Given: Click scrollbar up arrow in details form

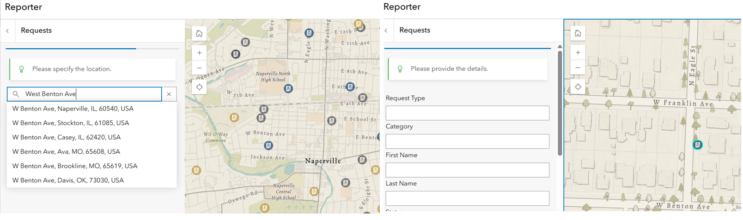Looking at the screenshot, I should 560,46.
